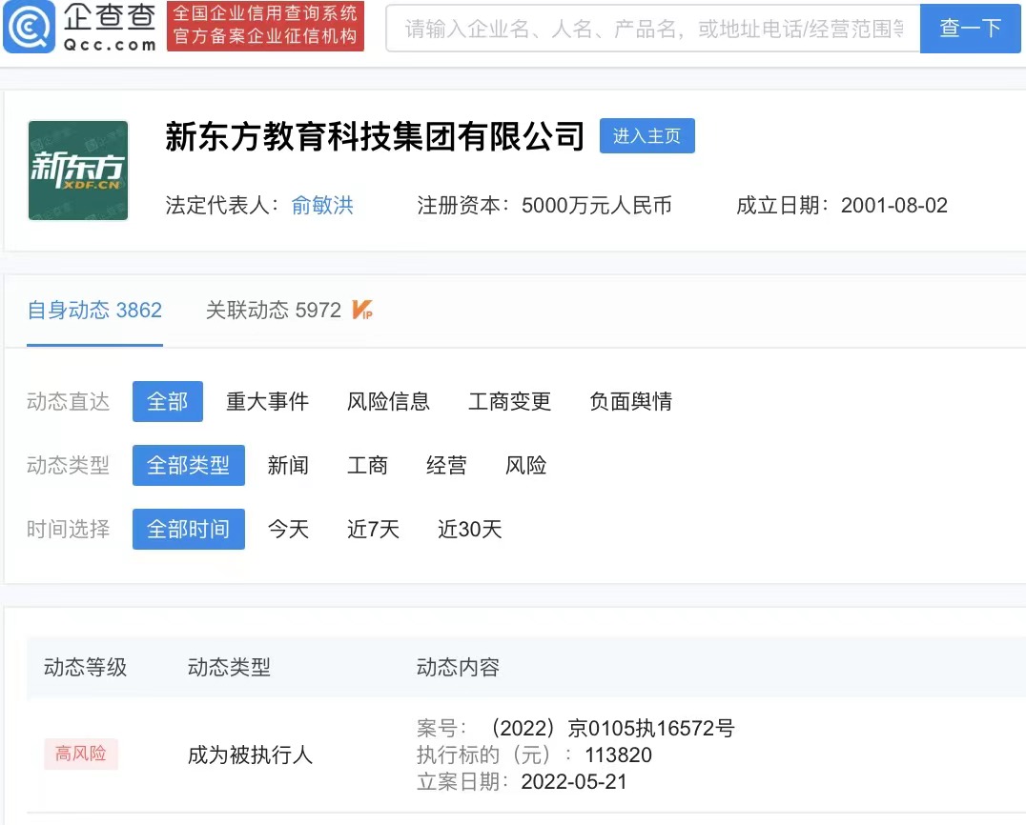Select the 重大事件 filter
The image size is (1026, 825).
coord(267,401)
